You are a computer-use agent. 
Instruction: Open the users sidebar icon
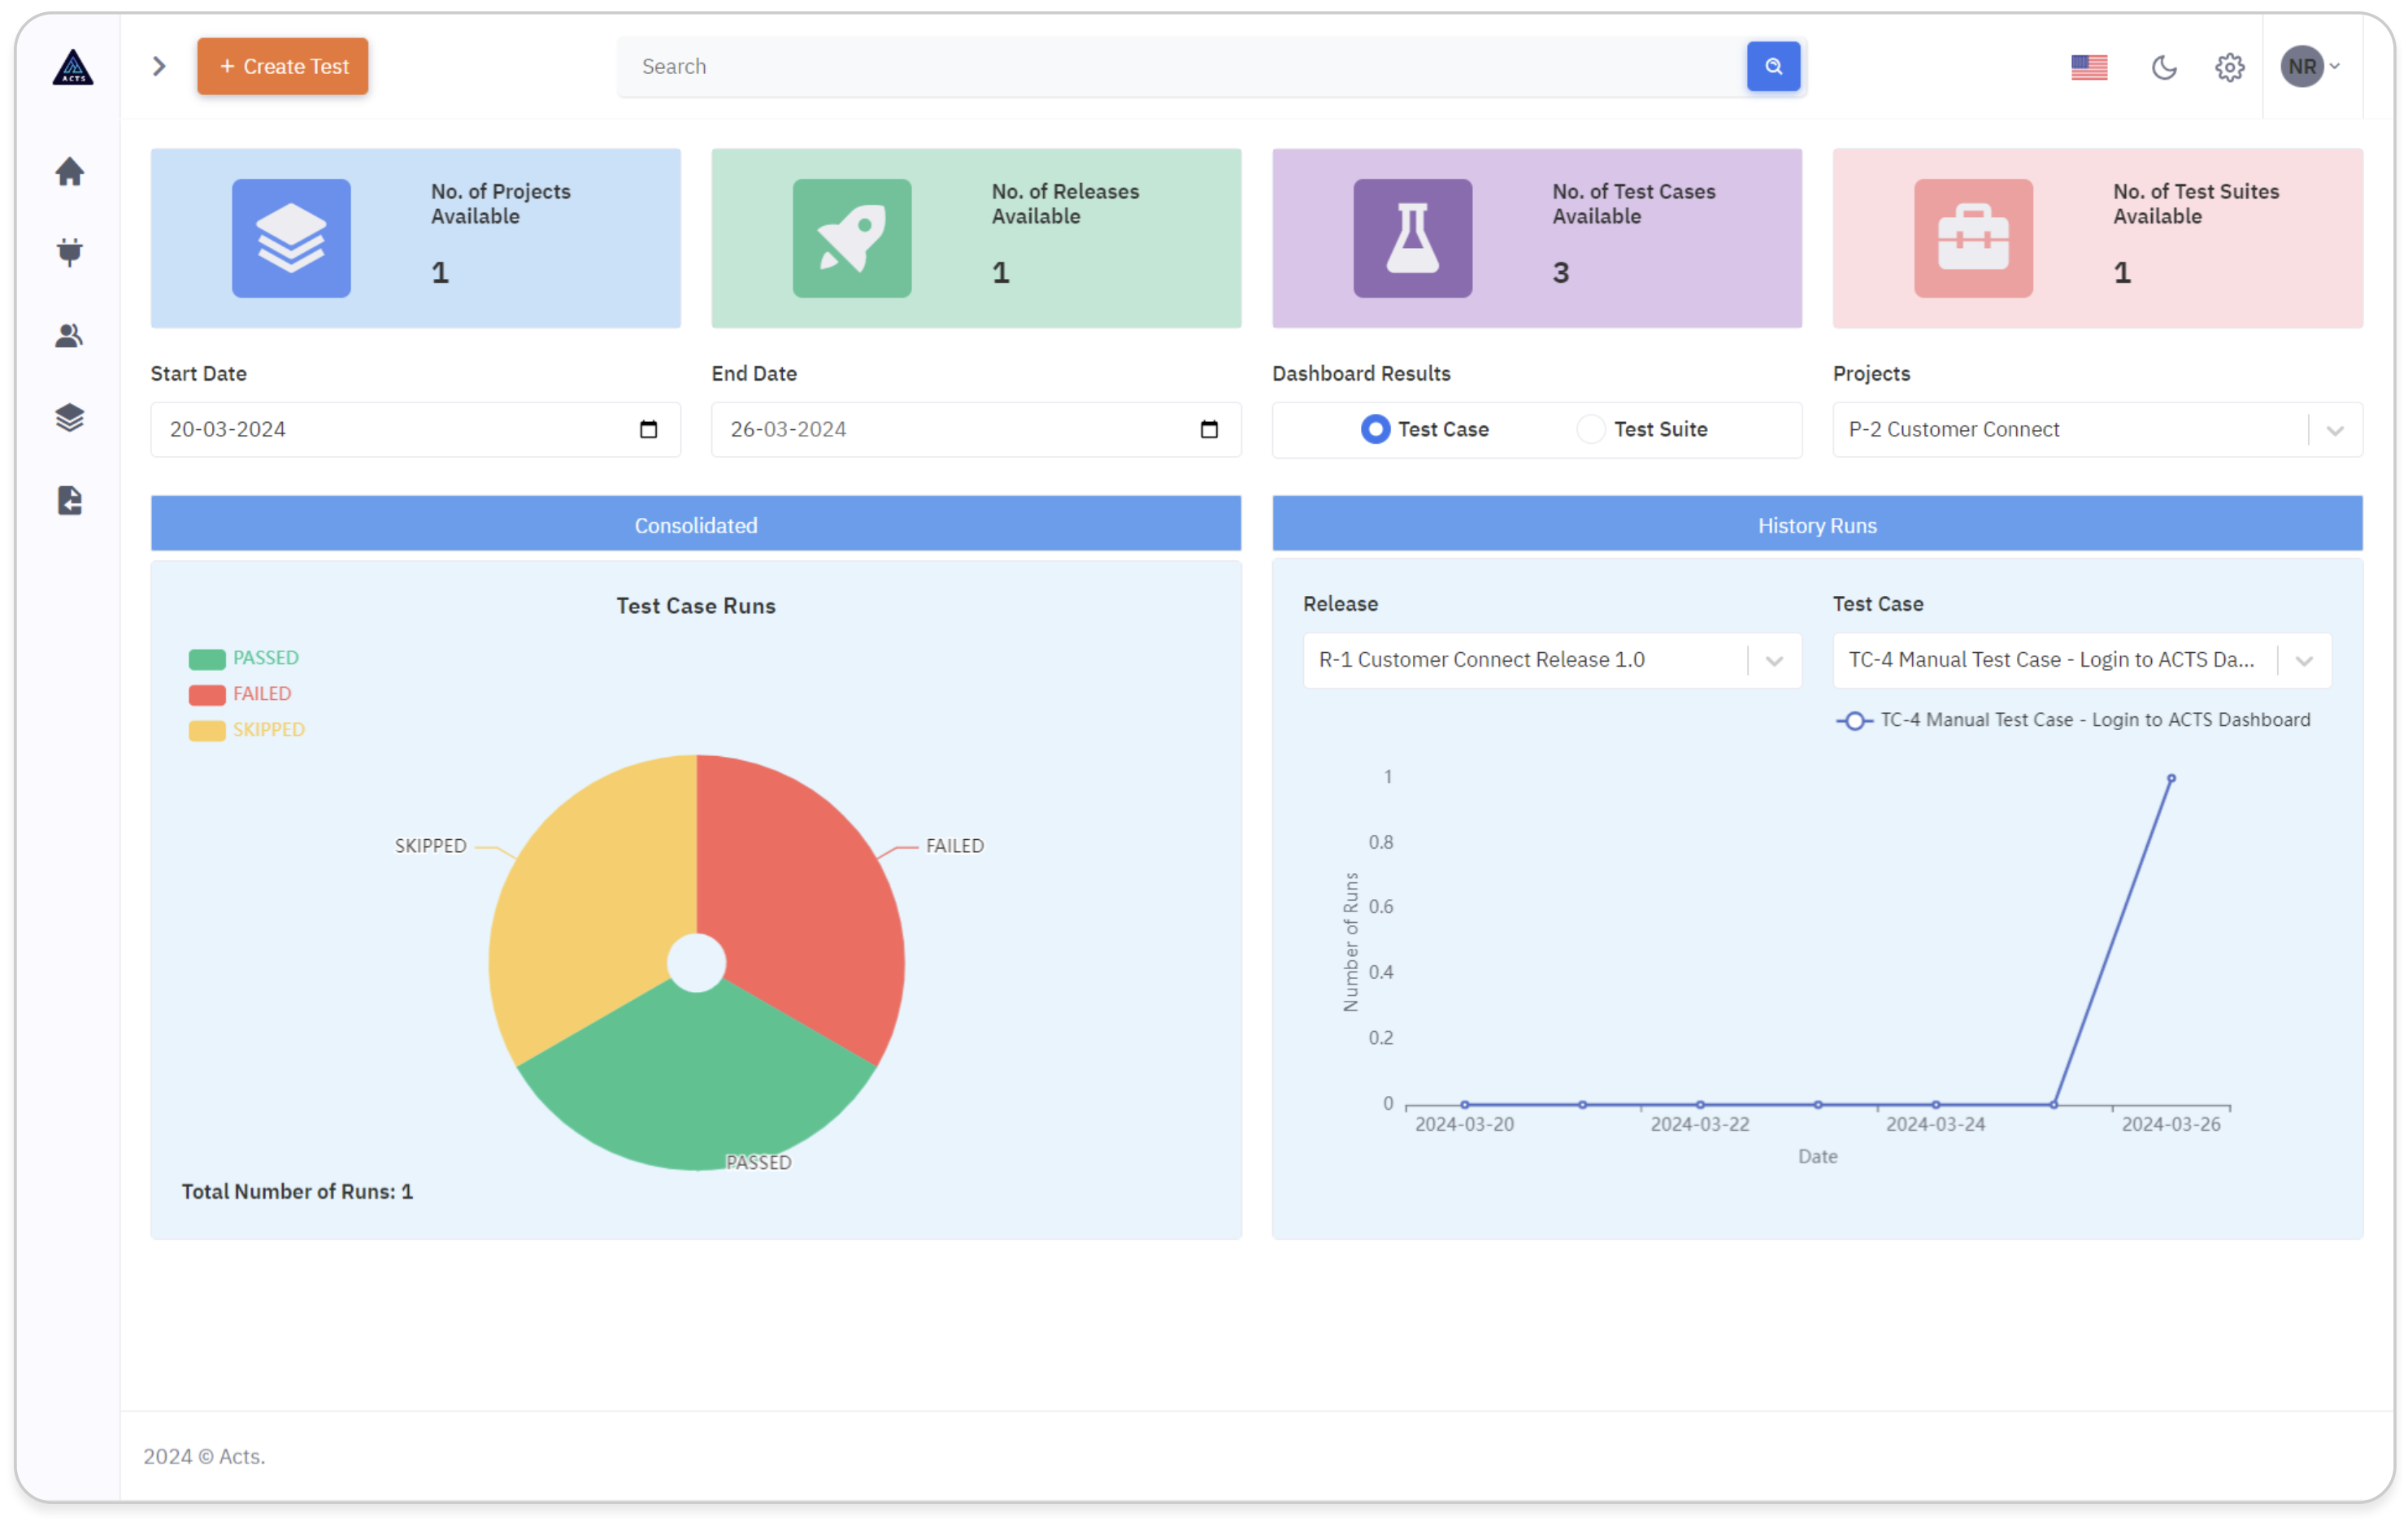pos(69,335)
